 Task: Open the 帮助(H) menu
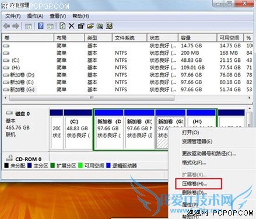tap(80, 16)
